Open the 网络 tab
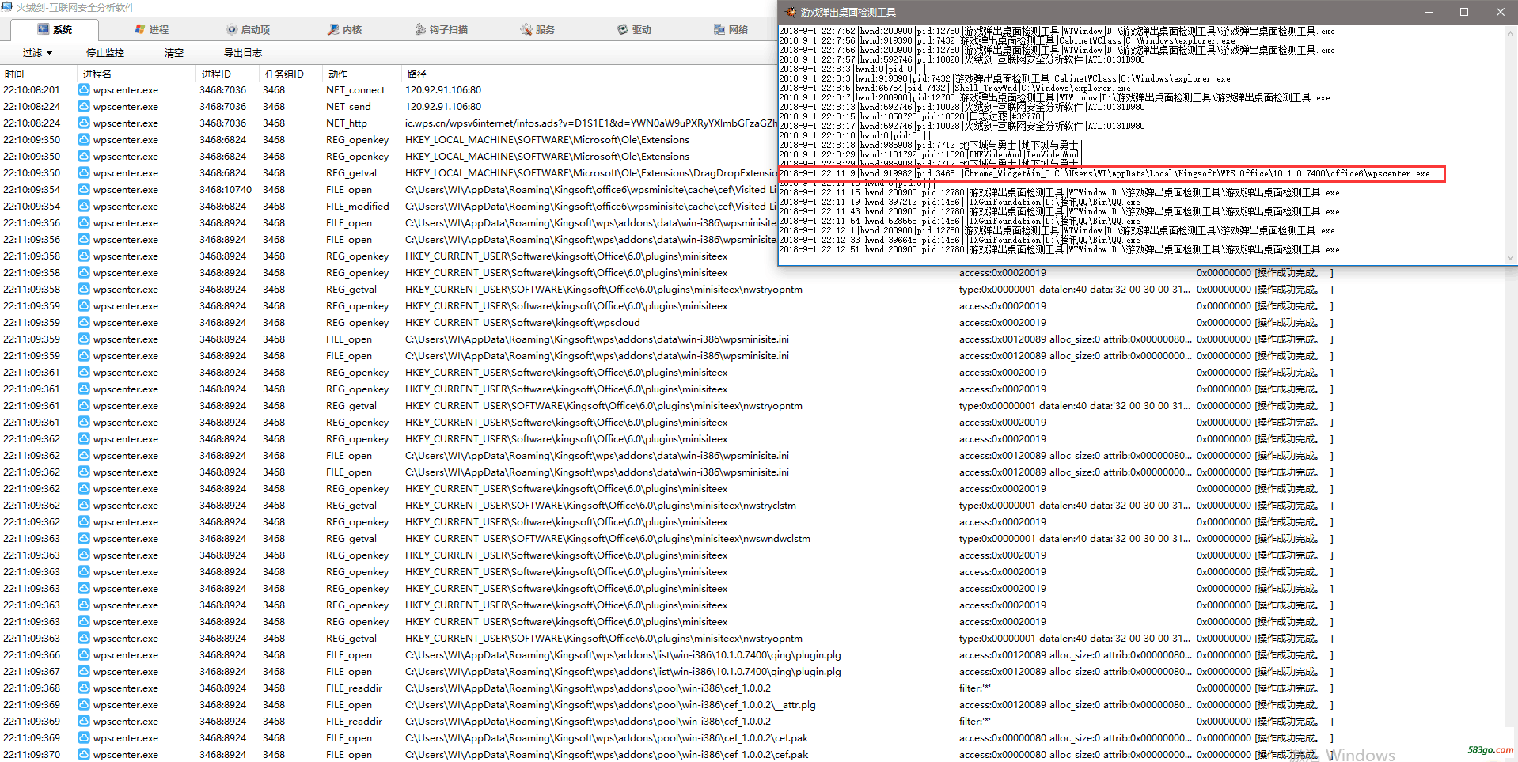The image size is (1518, 762). (x=731, y=29)
